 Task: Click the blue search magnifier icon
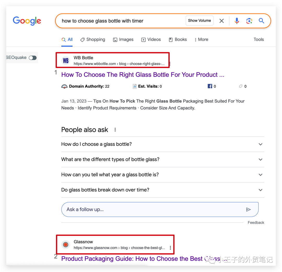(261, 21)
